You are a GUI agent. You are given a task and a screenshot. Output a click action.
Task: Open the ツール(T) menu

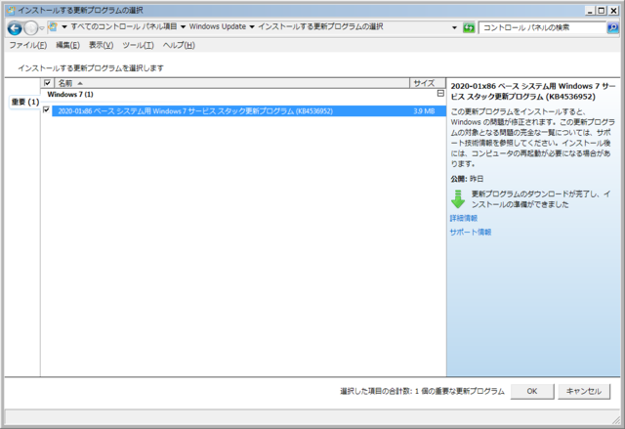coord(138,45)
